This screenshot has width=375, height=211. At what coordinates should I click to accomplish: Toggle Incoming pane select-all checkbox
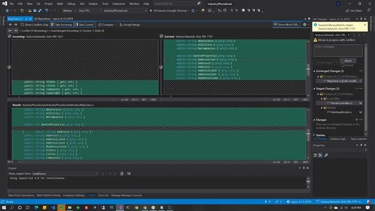pyautogui.click(x=9, y=36)
